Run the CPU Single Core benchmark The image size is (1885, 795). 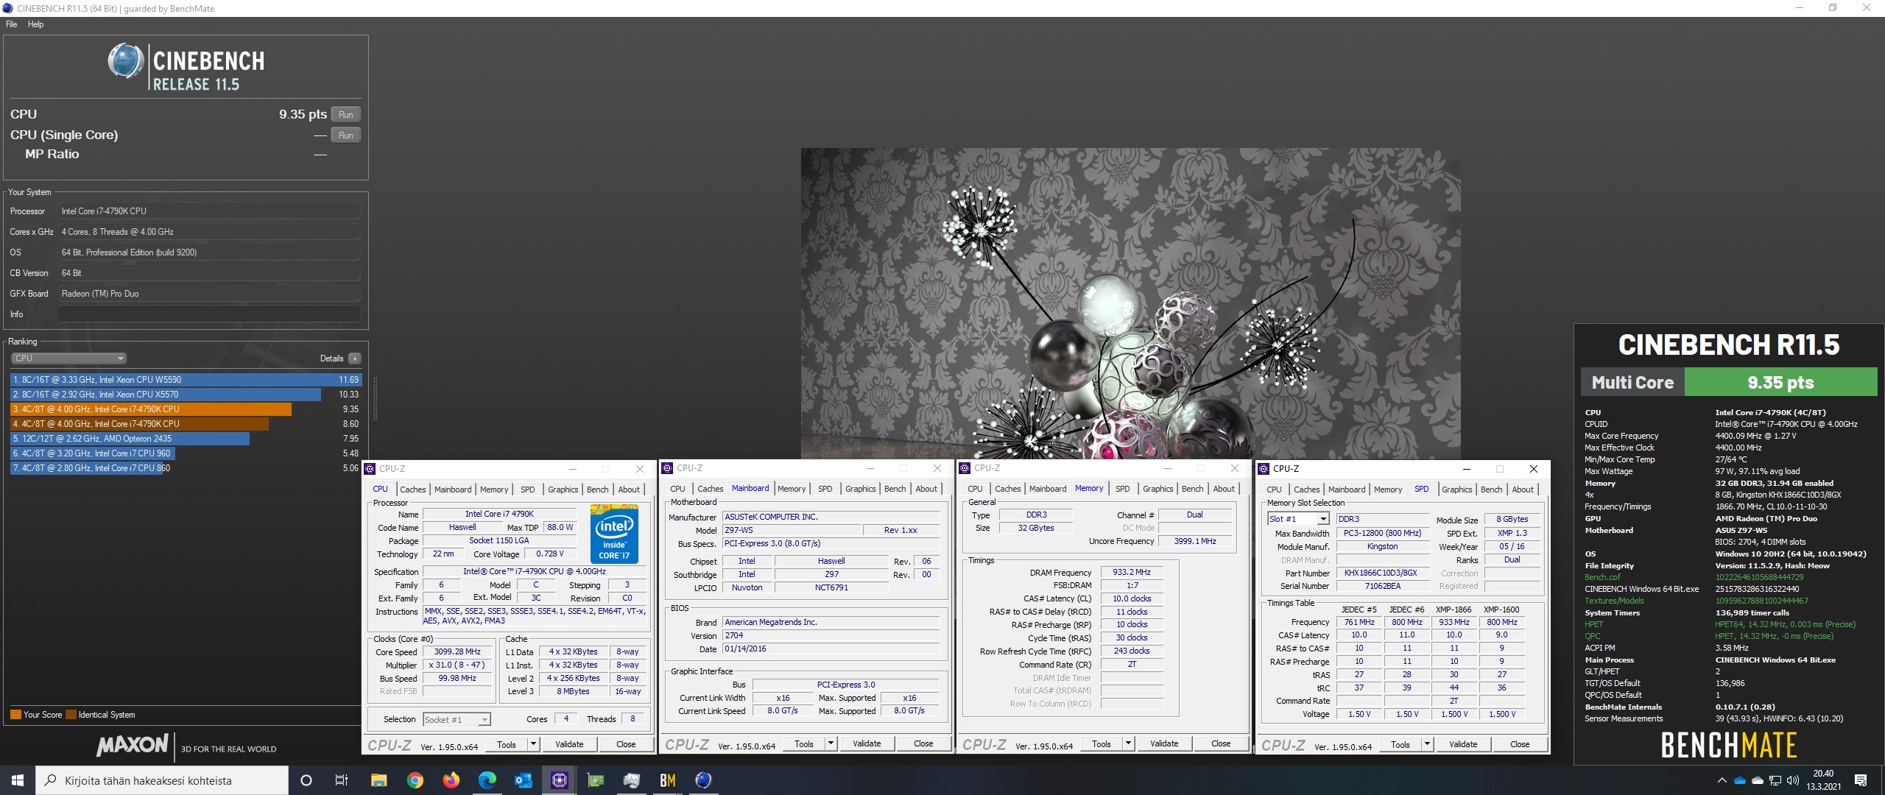pyautogui.click(x=346, y=135)
